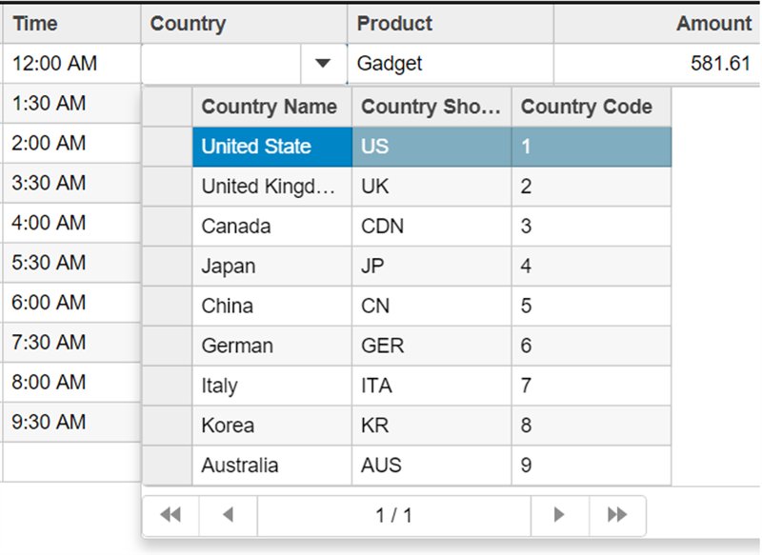Viewport: 762px width, 555px height.
Task: Click the Country Short Name column header
Action: pos(431,107)
